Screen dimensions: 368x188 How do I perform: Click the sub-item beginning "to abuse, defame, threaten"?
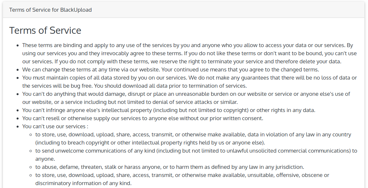[169, 167]
